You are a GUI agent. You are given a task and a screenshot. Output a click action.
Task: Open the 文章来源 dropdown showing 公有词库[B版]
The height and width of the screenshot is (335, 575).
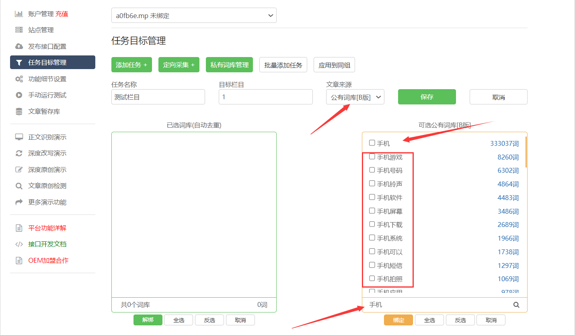pos(355,97)
